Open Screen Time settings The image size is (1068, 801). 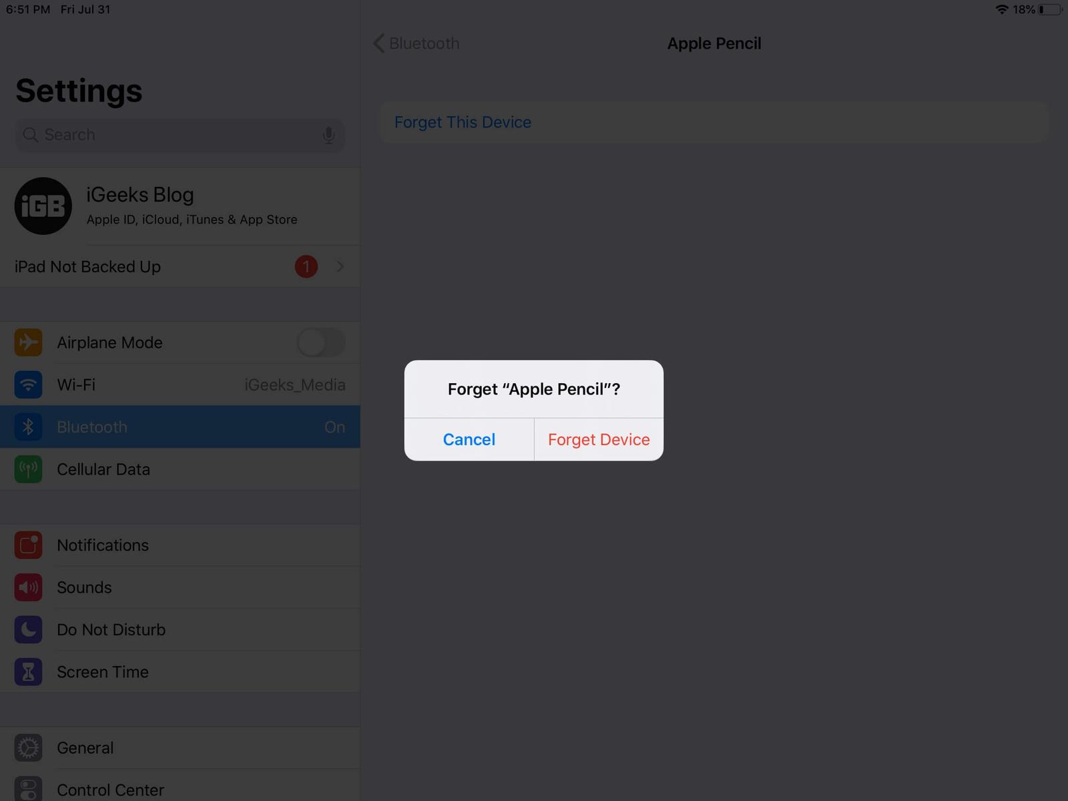point(180,672)
